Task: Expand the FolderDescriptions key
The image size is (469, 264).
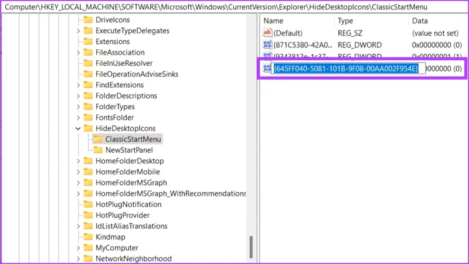Action: coord(78,96)
